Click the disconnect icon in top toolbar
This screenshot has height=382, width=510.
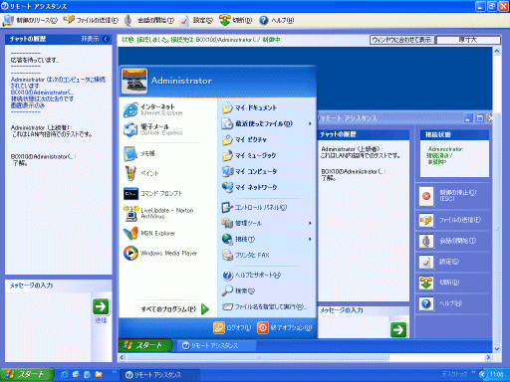[225, 20]
